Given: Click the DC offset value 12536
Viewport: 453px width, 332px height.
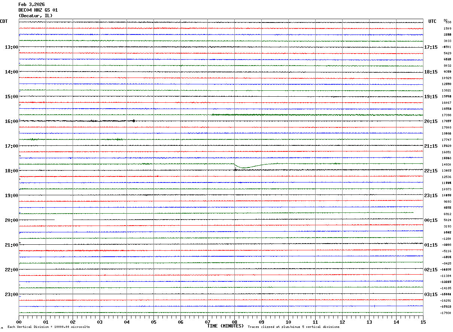Looking at the screenshot, I should tap(447, 177).
